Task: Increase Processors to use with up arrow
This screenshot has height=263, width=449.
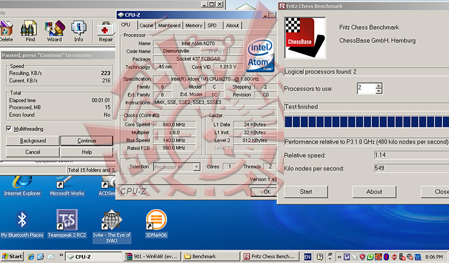Action: click(x=378, y=86)
